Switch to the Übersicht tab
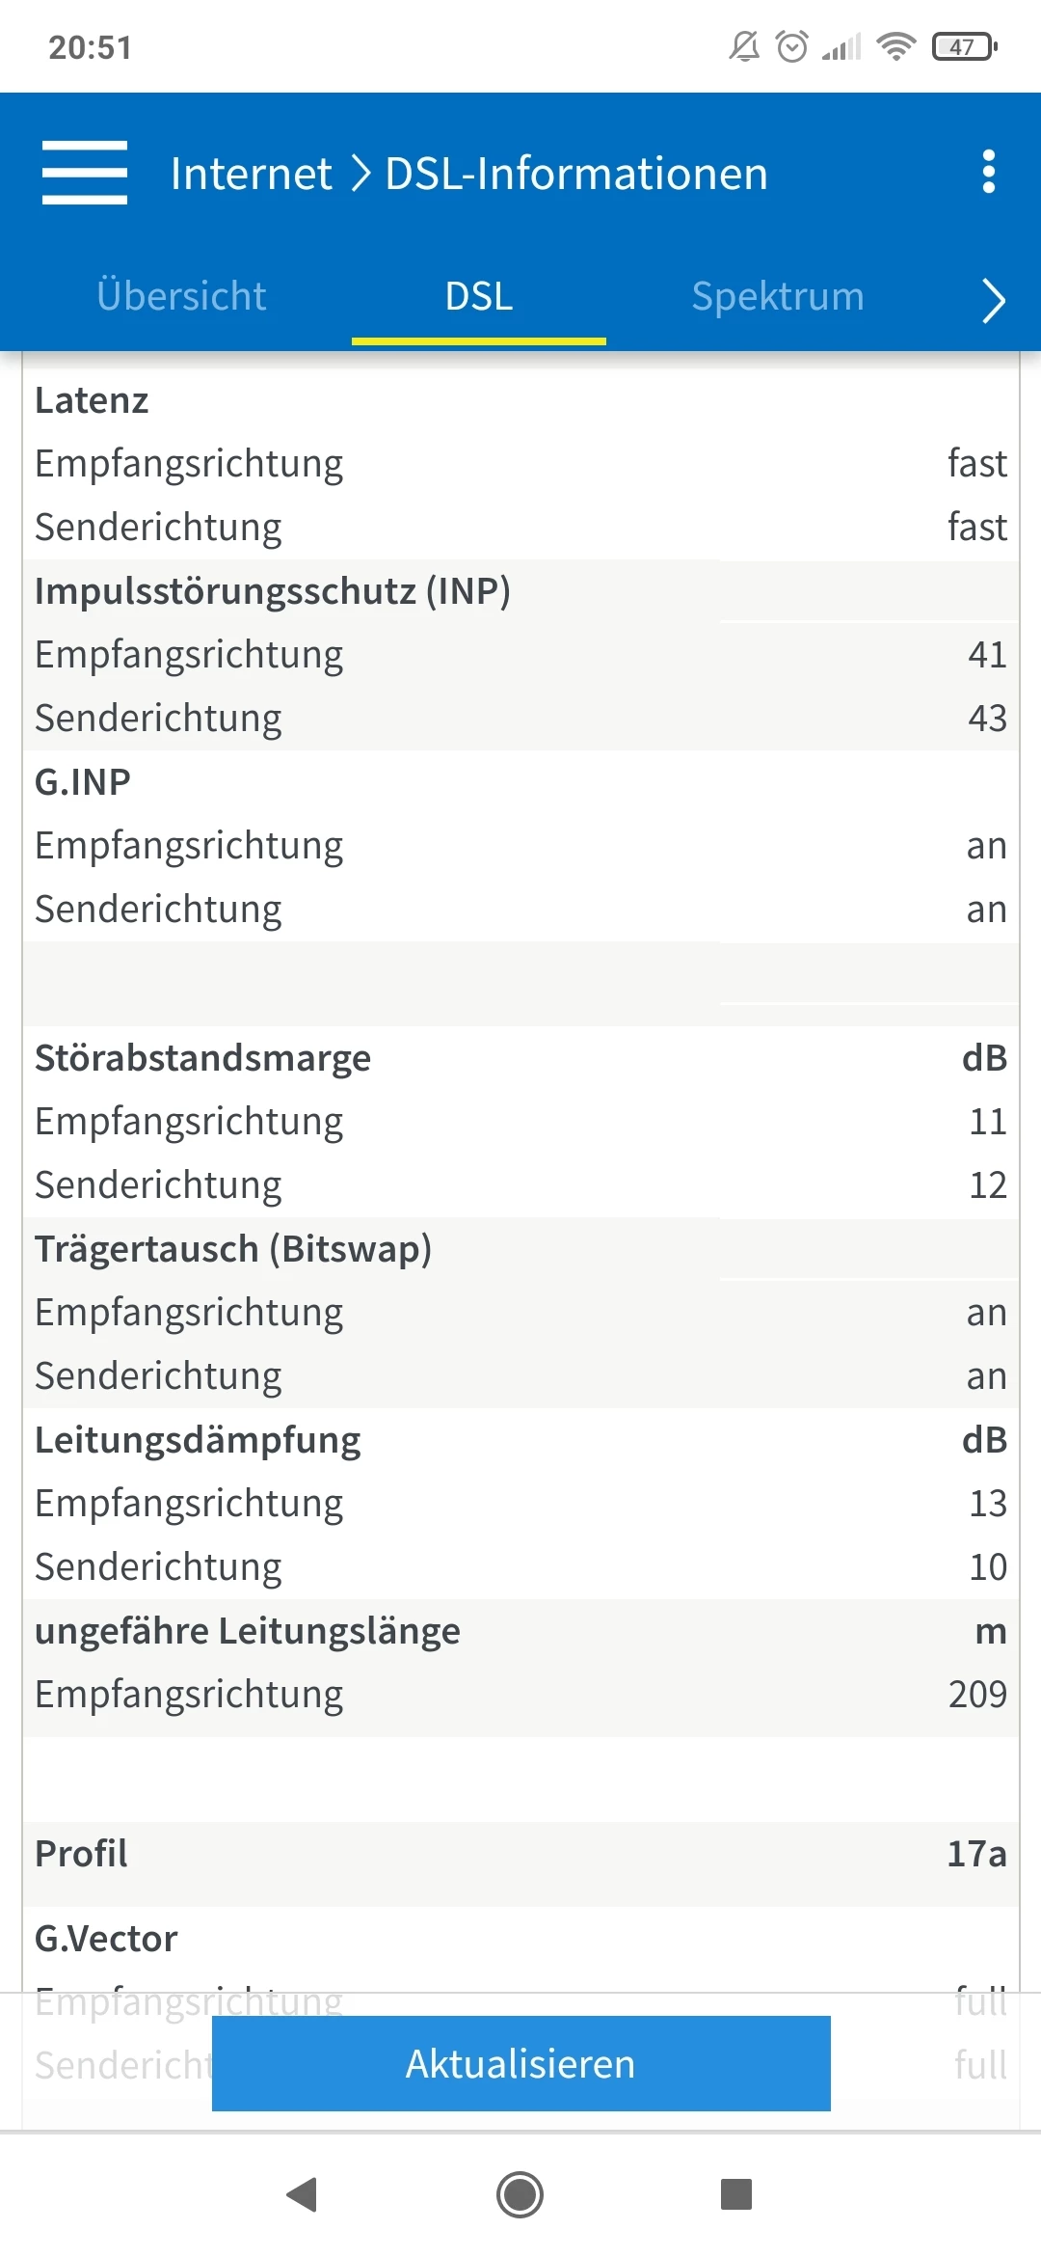1041x2257 pixels. 181,296
